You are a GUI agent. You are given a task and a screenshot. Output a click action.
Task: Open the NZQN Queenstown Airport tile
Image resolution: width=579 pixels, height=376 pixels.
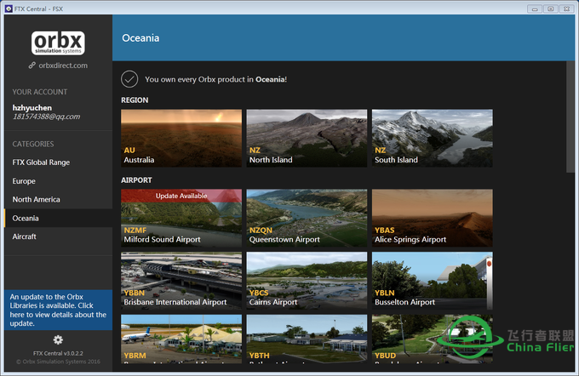[x=307, y=218]
